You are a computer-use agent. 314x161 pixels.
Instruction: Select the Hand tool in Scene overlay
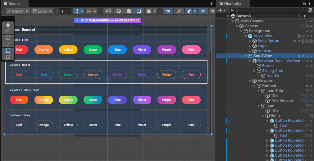coord(8,24)
